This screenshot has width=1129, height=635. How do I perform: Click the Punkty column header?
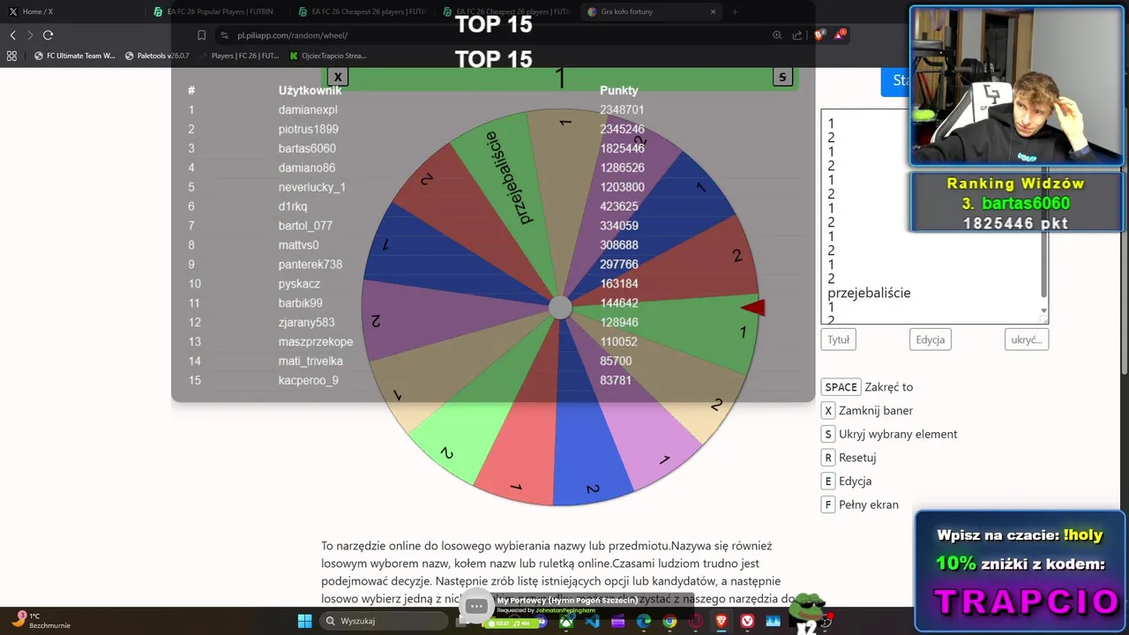[x=619, y=91]
